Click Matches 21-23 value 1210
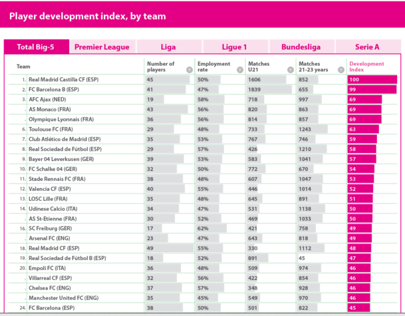This screenshot has width=405, height=316. coord(305,149)
